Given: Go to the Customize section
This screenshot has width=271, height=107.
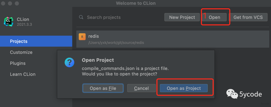Looking at the screenshot, I should click(x=21, y=52).
